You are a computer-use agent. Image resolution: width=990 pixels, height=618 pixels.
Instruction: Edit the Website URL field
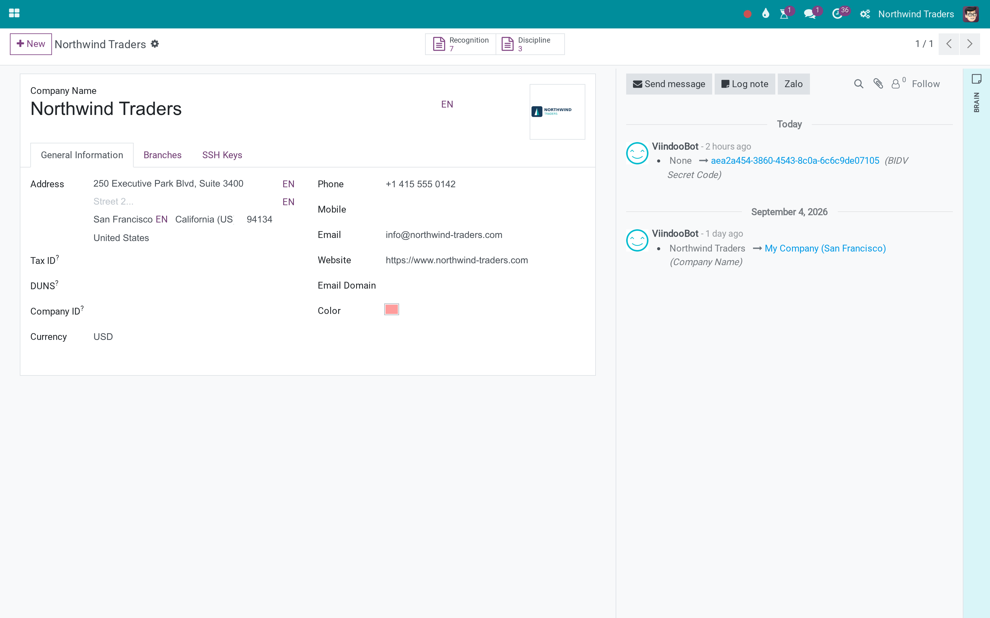click(485, 260)
